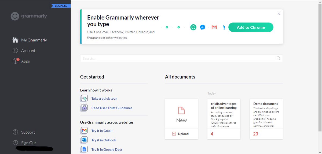This screenshot has width=322, height=154.
Task: Click the red Gmail M icon in banner
Action: [x=214, y=27]
